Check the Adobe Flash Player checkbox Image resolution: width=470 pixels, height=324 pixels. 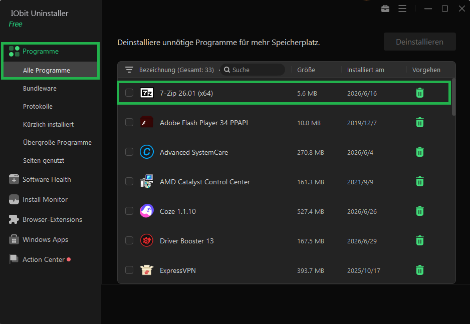tap(129, 122)
